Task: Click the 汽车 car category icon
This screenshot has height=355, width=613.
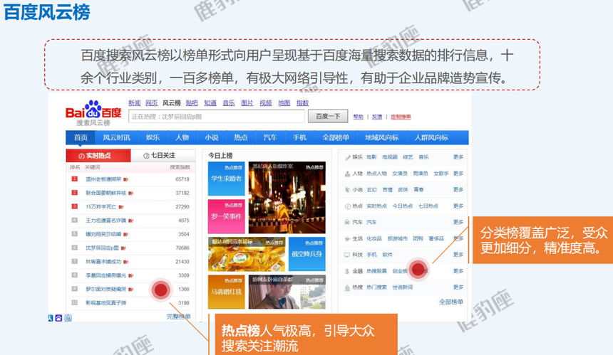Action: click(x=347, y=223)
